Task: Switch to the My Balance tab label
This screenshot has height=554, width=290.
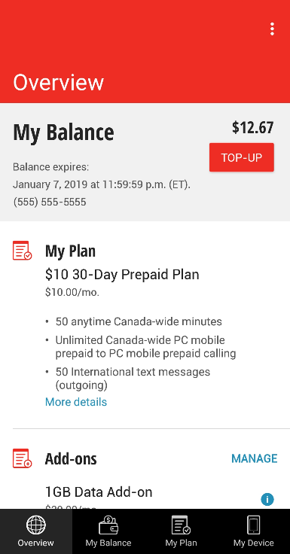Action: (108, 543)
